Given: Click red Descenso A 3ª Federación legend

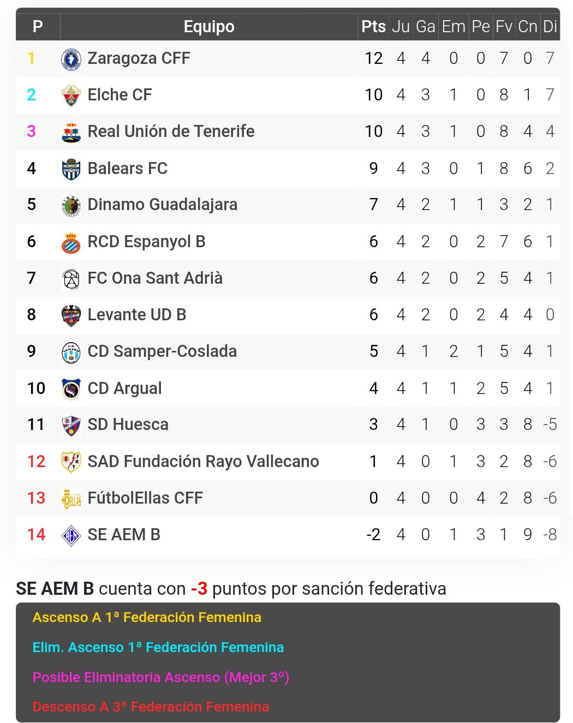Looking at the screenshot, I should 151,707.
